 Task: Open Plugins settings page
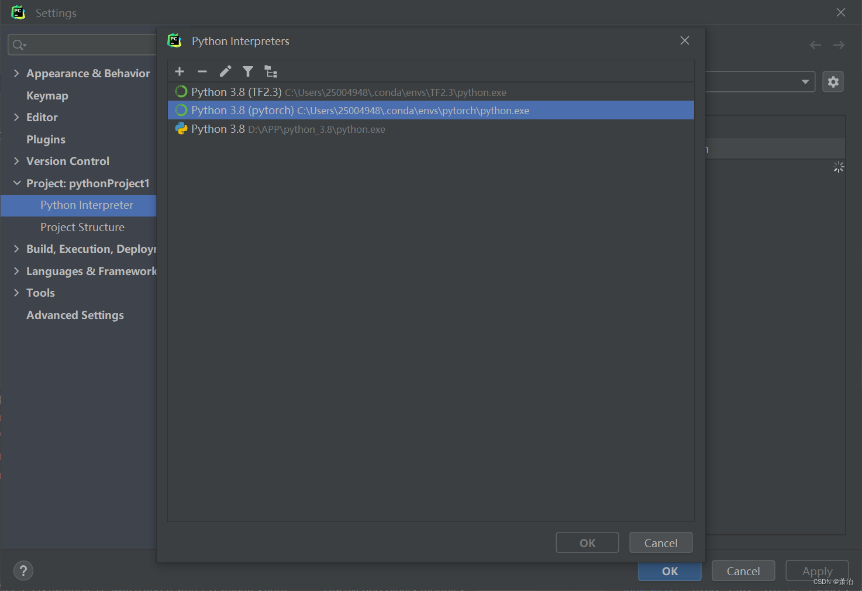coord(46,139)
